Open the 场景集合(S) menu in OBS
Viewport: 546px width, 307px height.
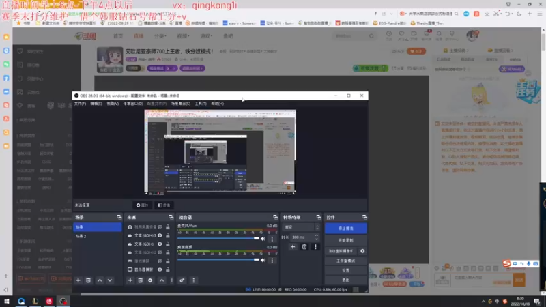[181, 104]
